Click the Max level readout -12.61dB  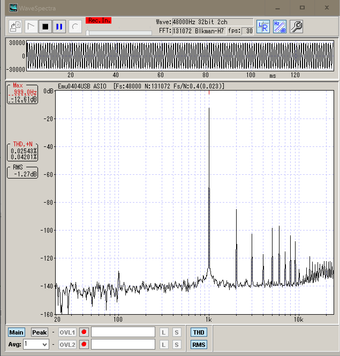click(x=24, y=99)
